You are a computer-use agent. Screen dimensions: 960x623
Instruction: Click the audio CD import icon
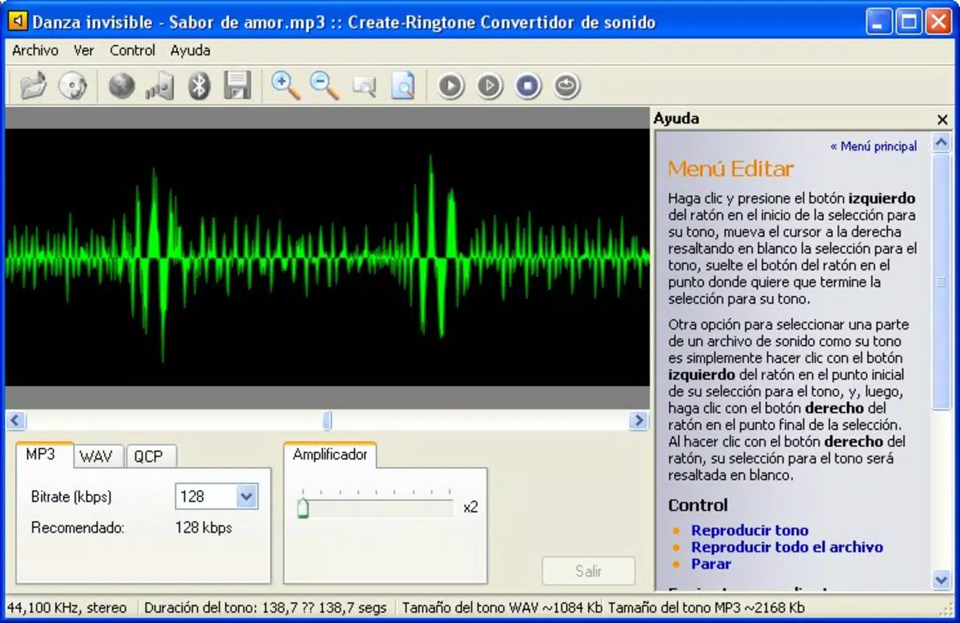click(72, 85)
